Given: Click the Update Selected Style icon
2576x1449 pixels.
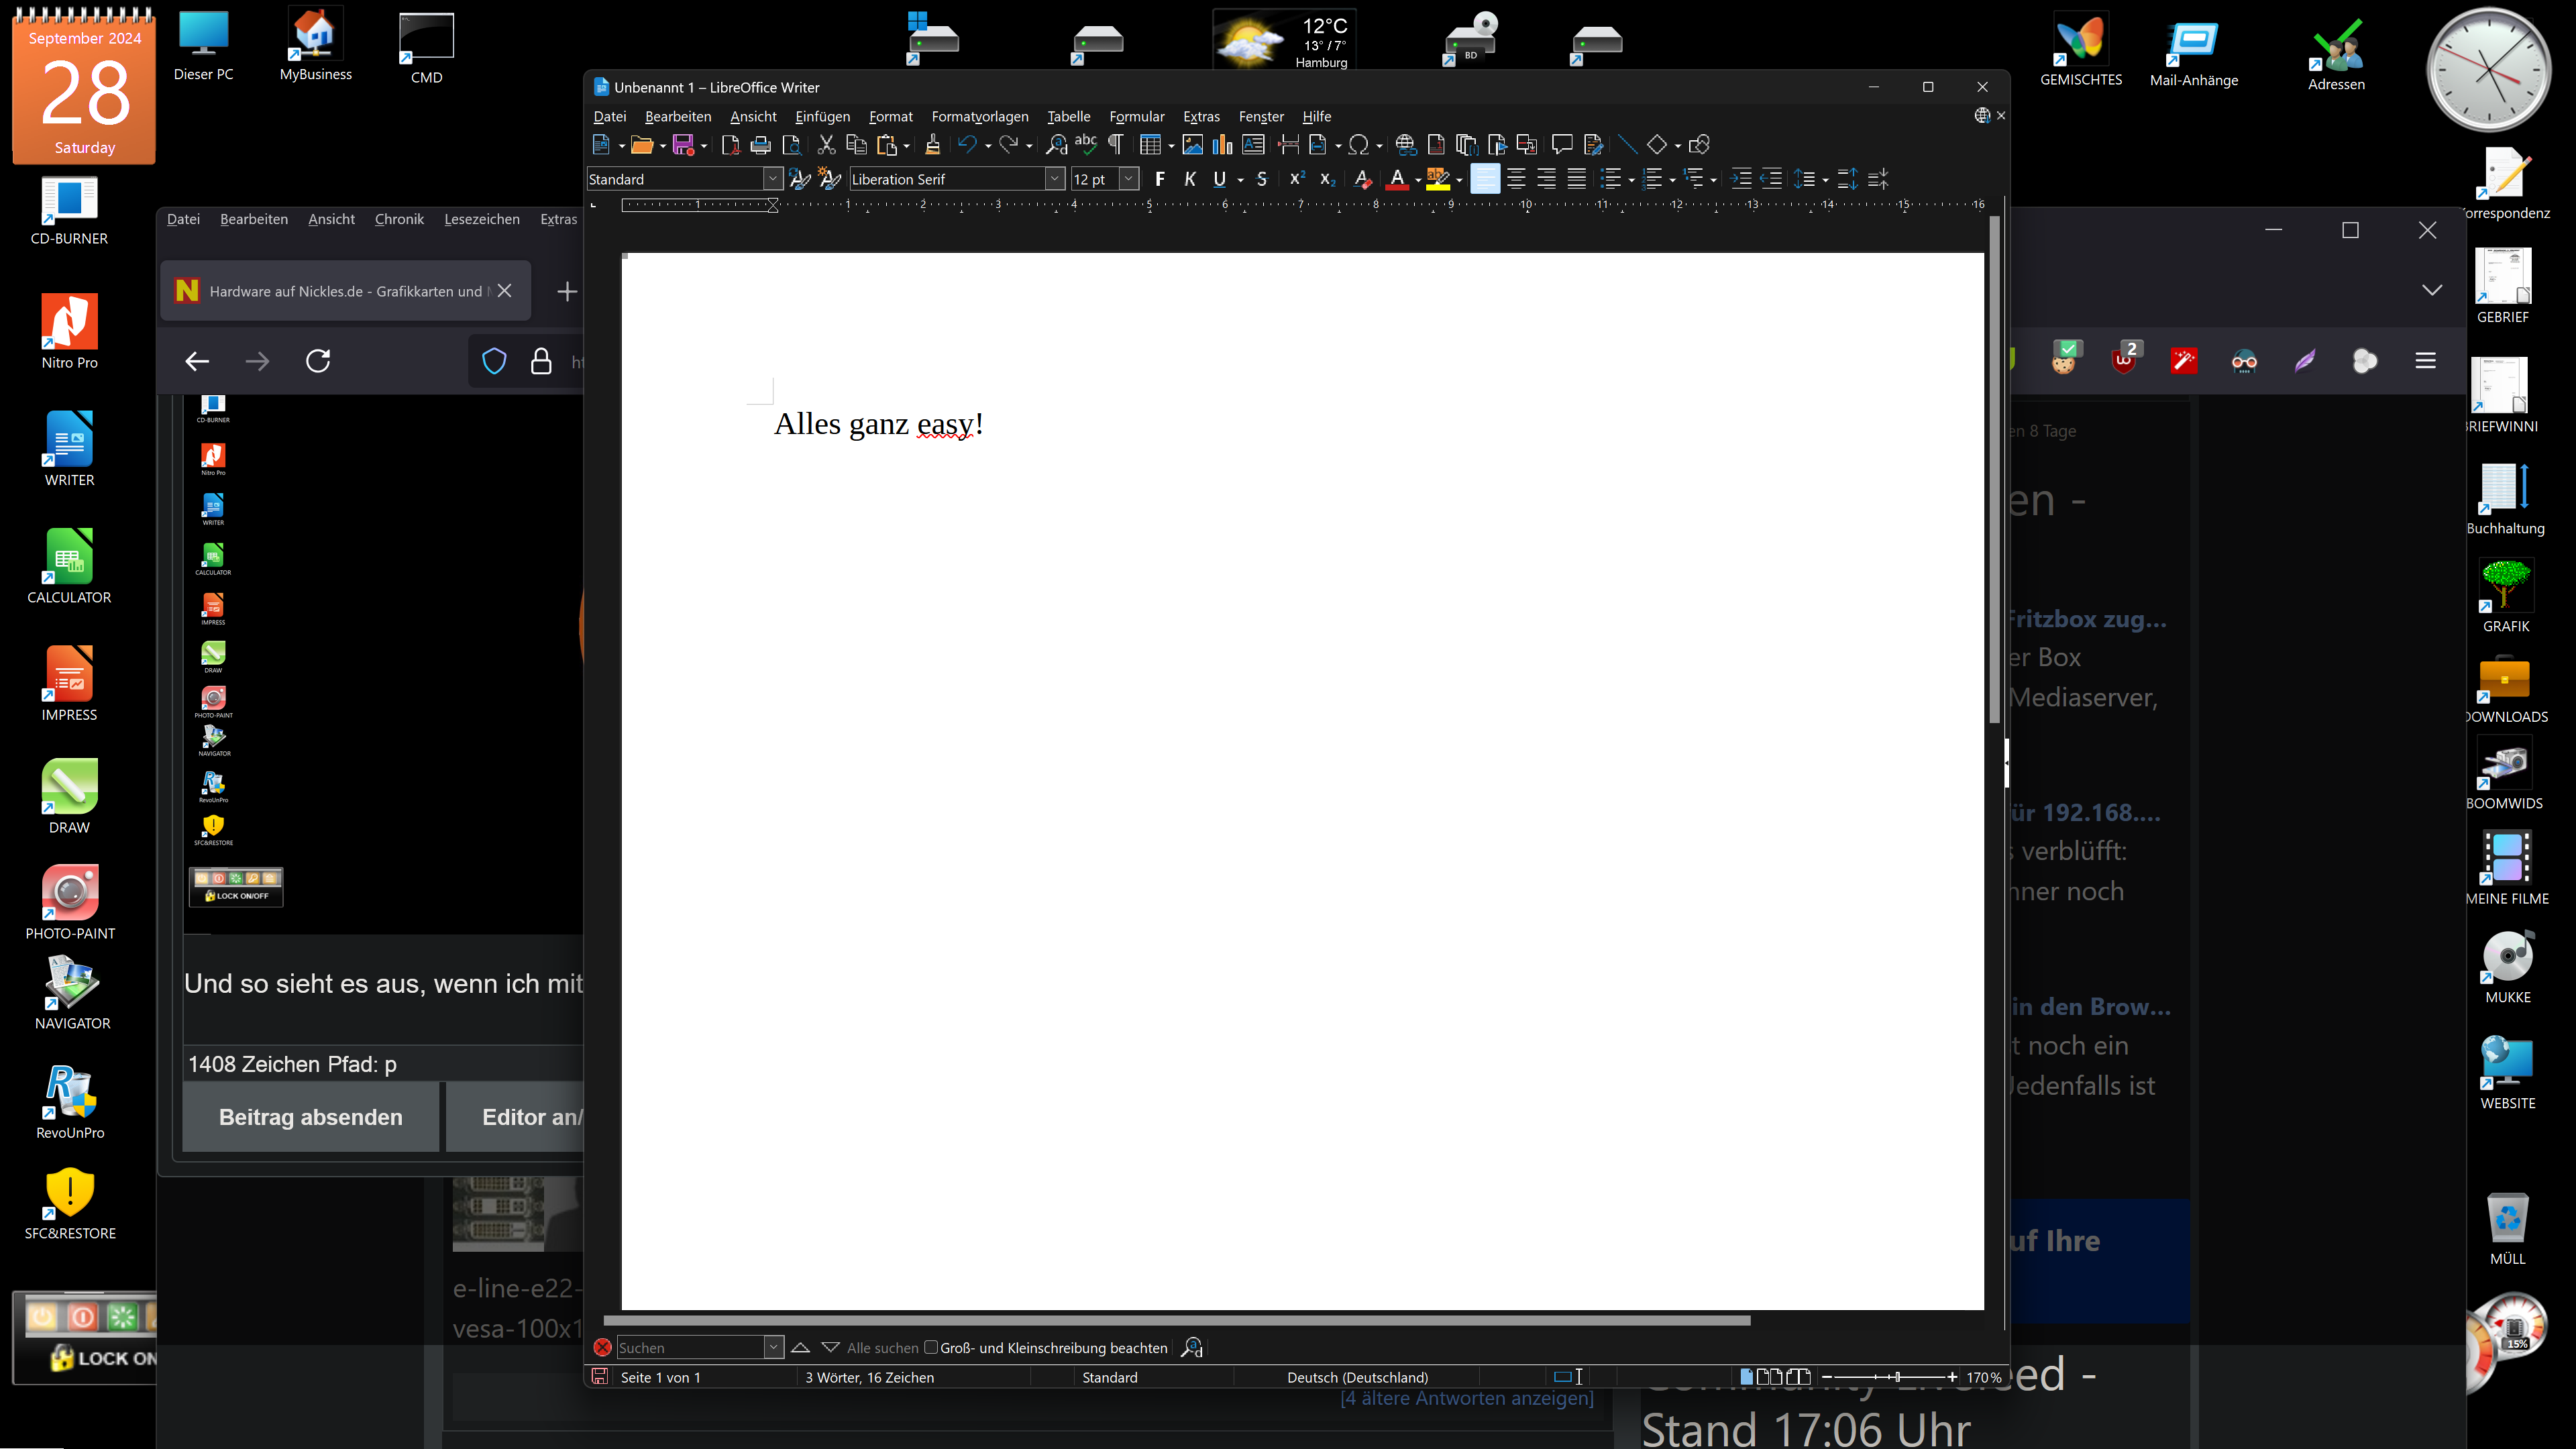Looking at the screenshot, I should (x=799, y=180).
